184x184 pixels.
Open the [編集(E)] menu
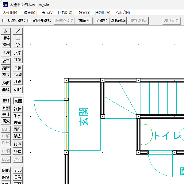[x=29, y=13]
